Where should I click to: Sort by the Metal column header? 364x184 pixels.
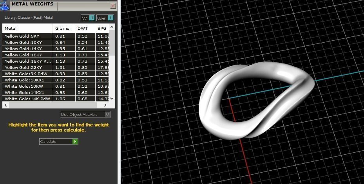28,28
